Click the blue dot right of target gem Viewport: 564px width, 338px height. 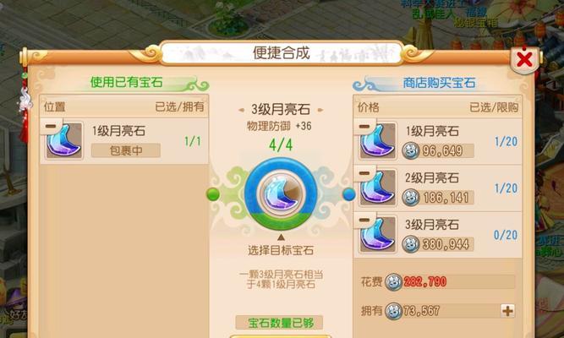point(349,194)
